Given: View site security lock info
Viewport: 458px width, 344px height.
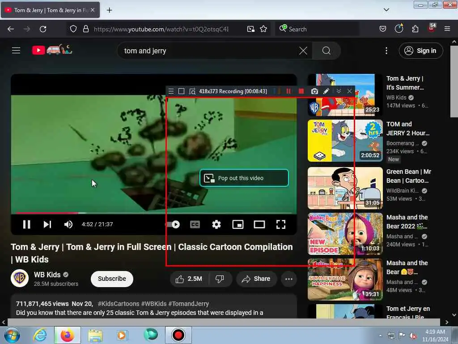Looking at the screenshot, I should pos(85,29).
